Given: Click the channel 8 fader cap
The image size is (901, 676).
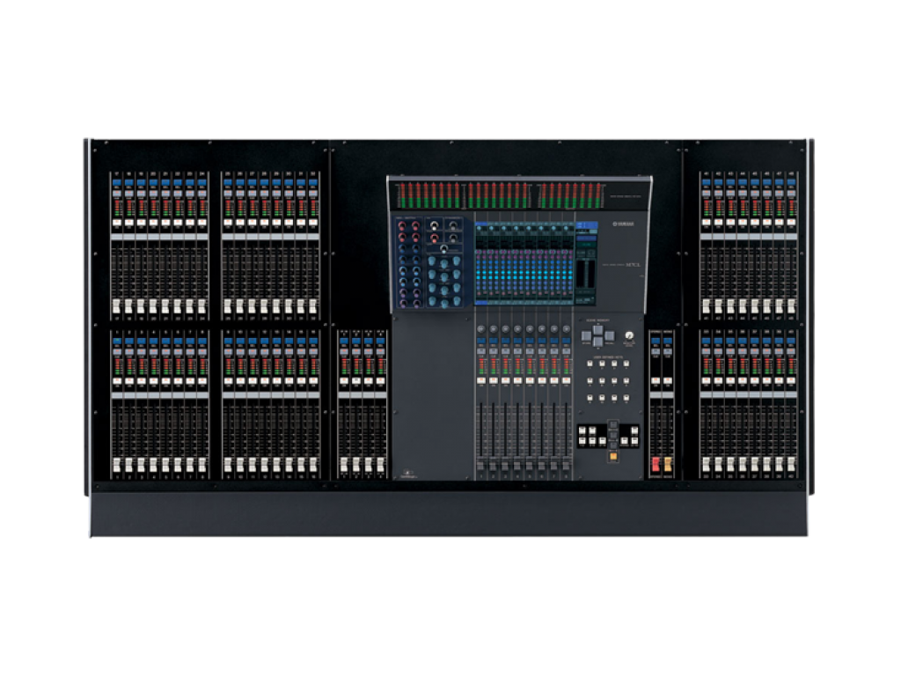Looking at the screenshot, I should (x=202, y=465).
